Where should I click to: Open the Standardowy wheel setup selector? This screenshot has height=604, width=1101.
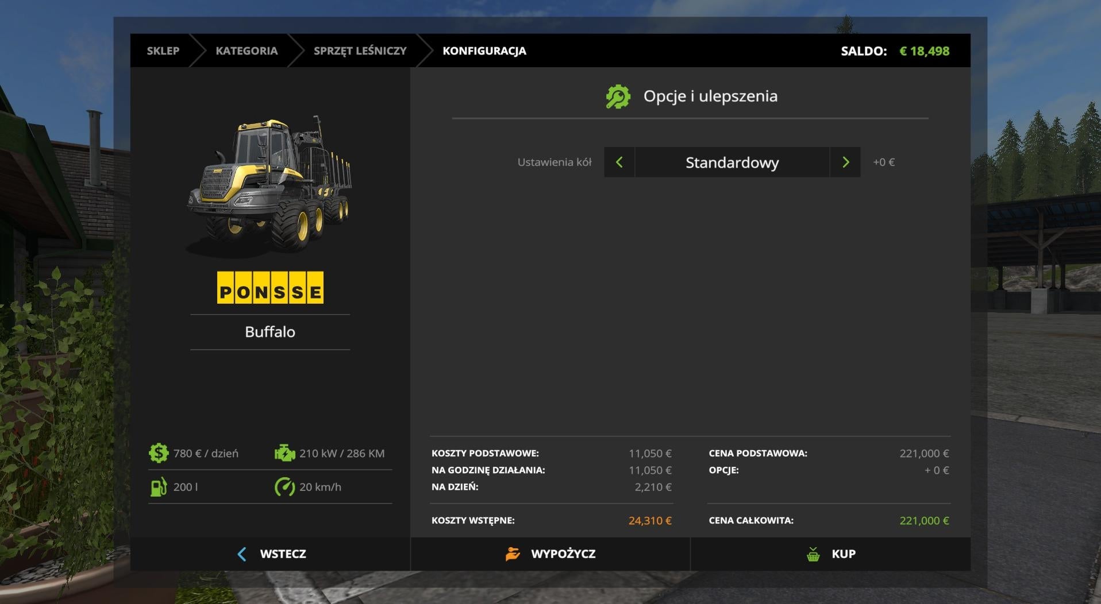click(x=732, y=162)
